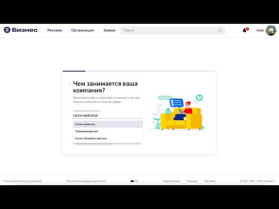Open notifications bell icon
This screenshot has width=279, height=209.
pyautogui.click(x=245, y=30)
